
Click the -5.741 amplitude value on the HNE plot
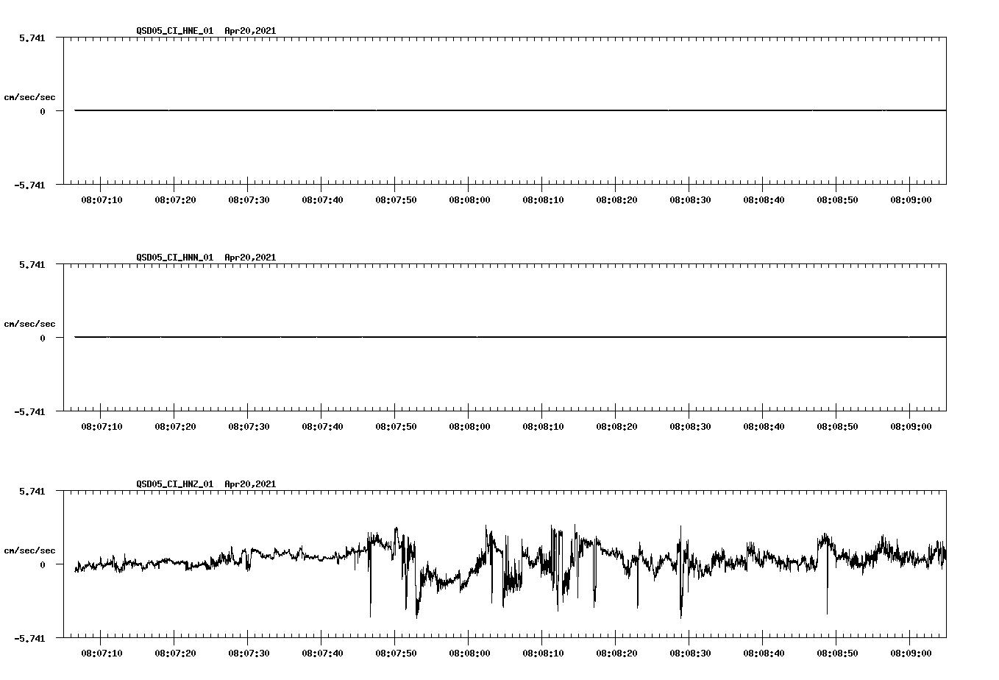point(32,186)
